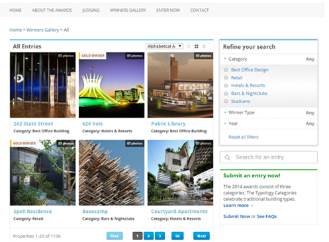Click the Gold Winner badge on 624 Yale
329x242 pixels.
point(93,56)
